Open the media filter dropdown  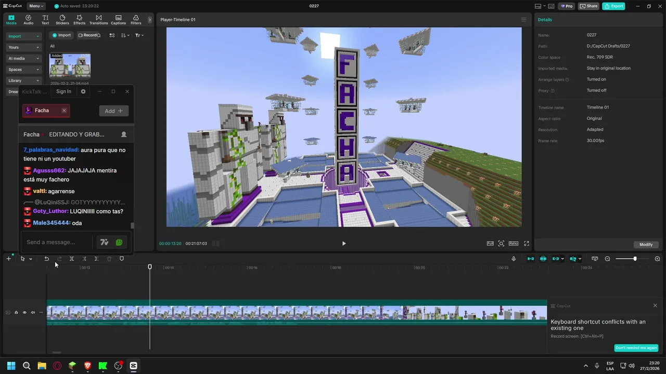(139, 35)
